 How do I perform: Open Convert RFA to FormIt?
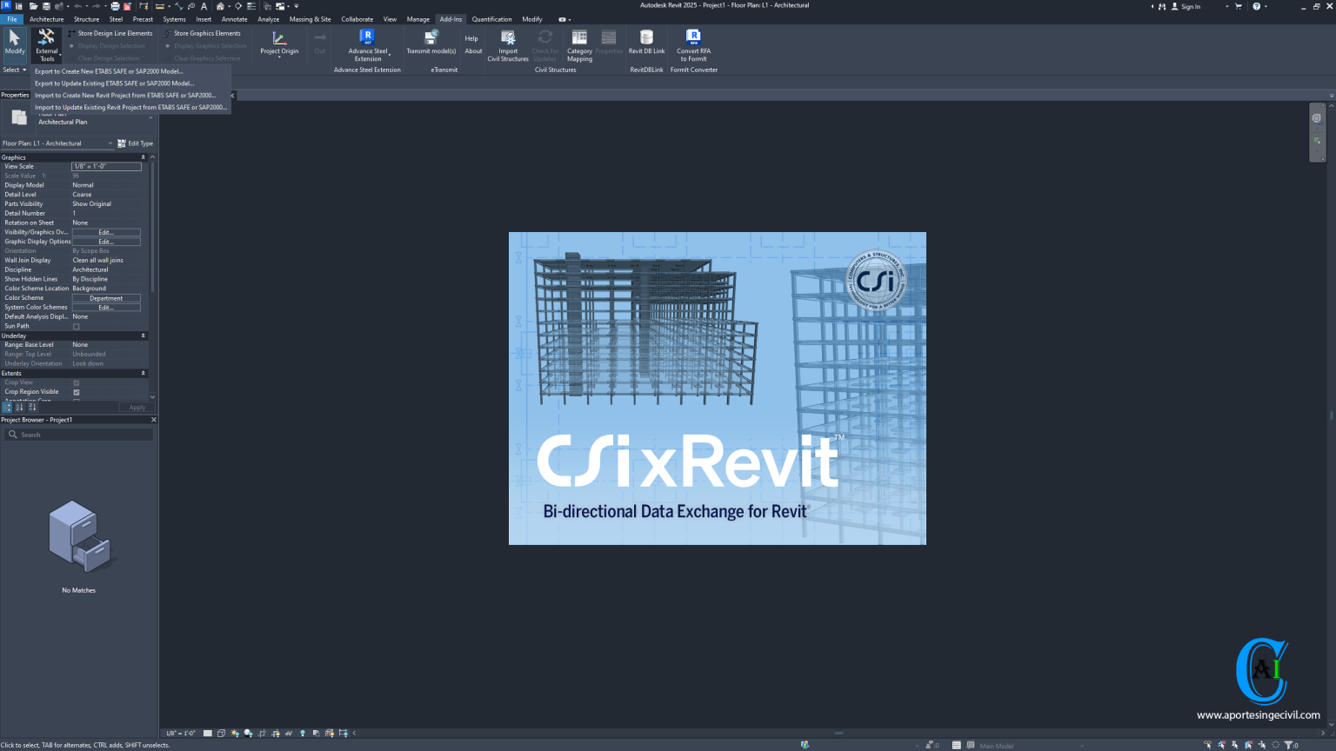pyautogui.click(x=693, y=43)
